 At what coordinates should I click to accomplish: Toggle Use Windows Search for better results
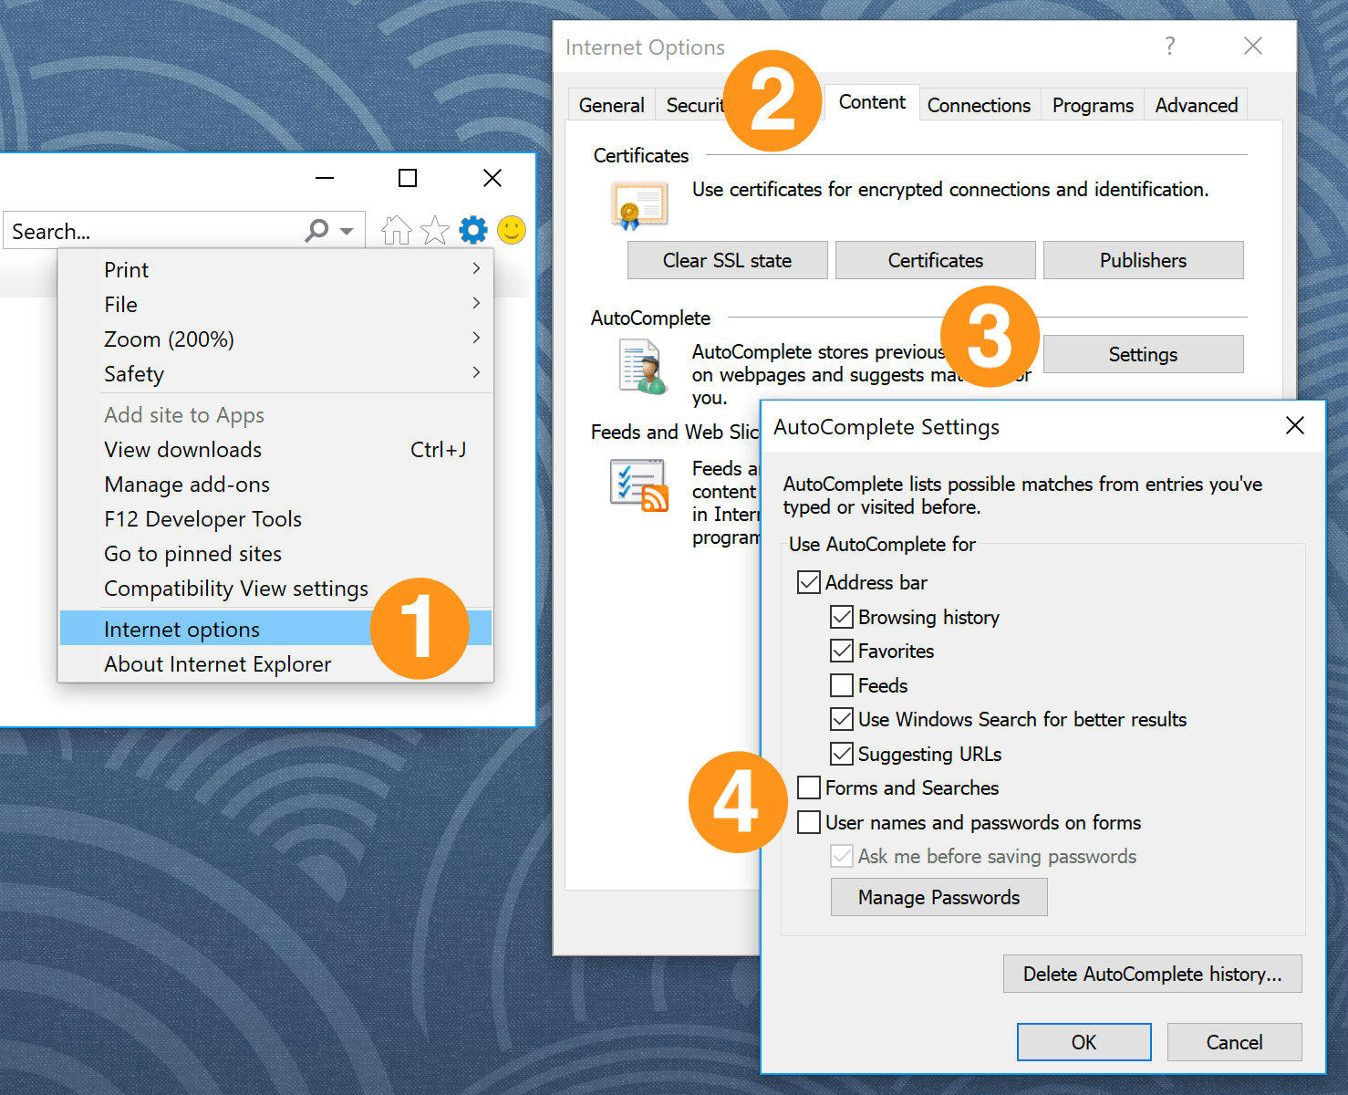click(x=842, y=719)
